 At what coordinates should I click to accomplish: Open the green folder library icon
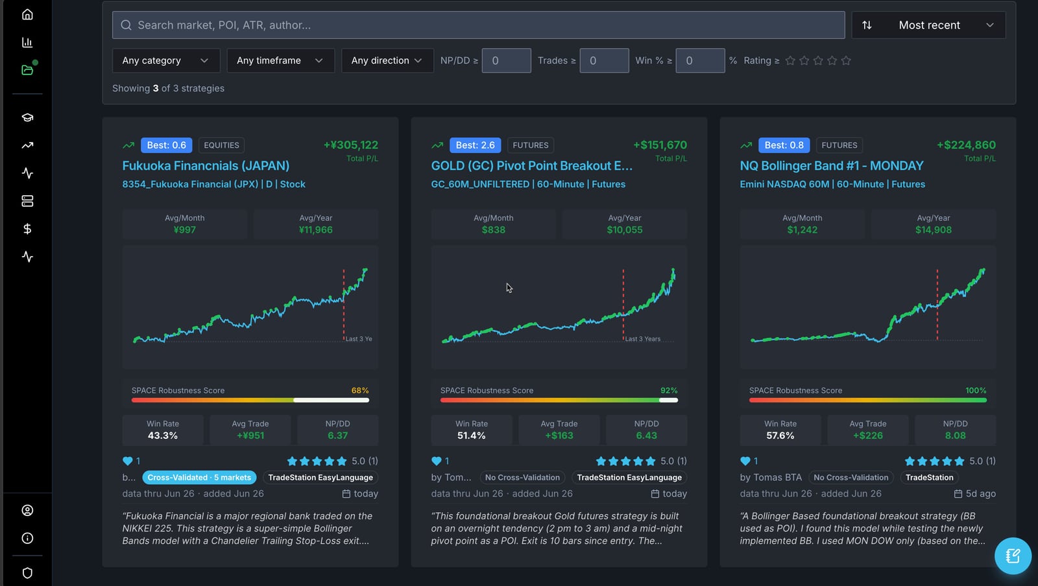(x=27, y=70)
